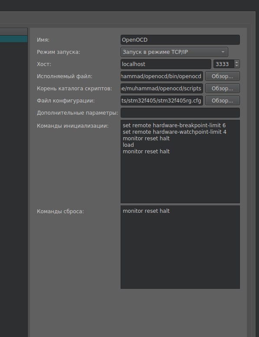Browse for the Исполняемый файл
The width and height of the screenshot is (259, 337).
click(x=222, y=76)
